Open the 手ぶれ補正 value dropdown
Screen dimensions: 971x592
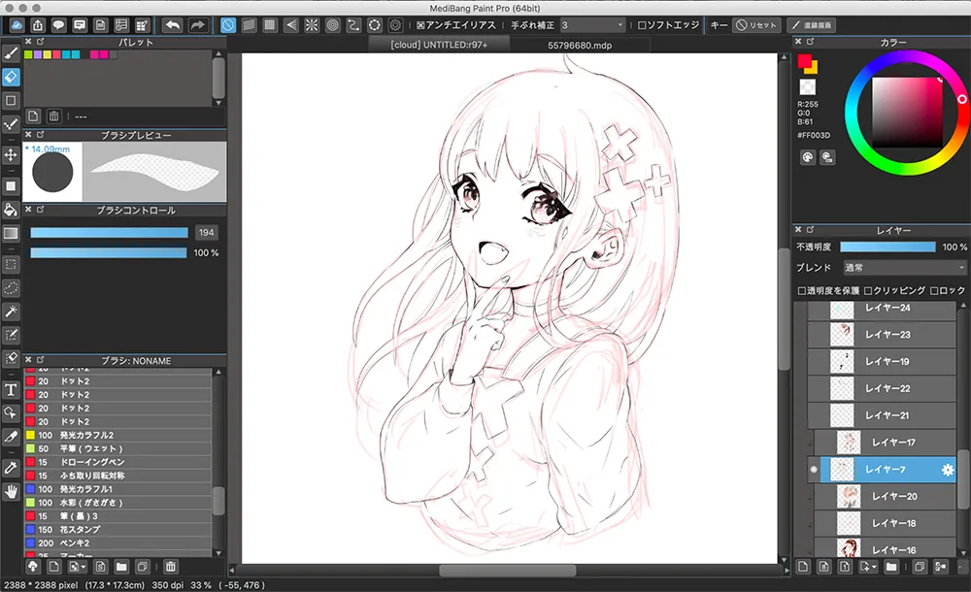[592, 25]
